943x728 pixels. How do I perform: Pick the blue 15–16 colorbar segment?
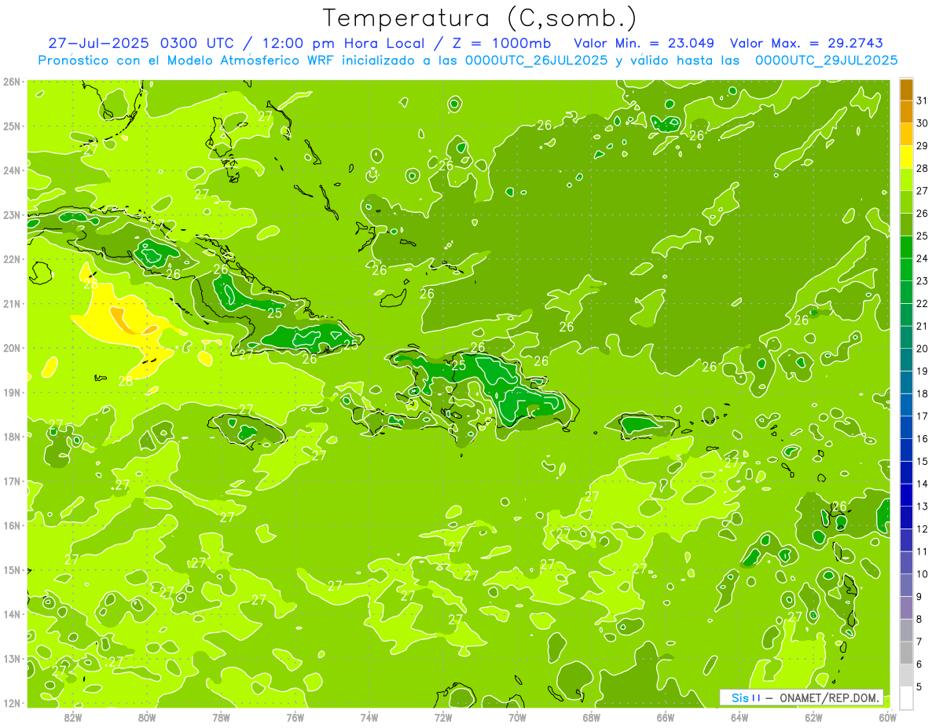[906, 450]
